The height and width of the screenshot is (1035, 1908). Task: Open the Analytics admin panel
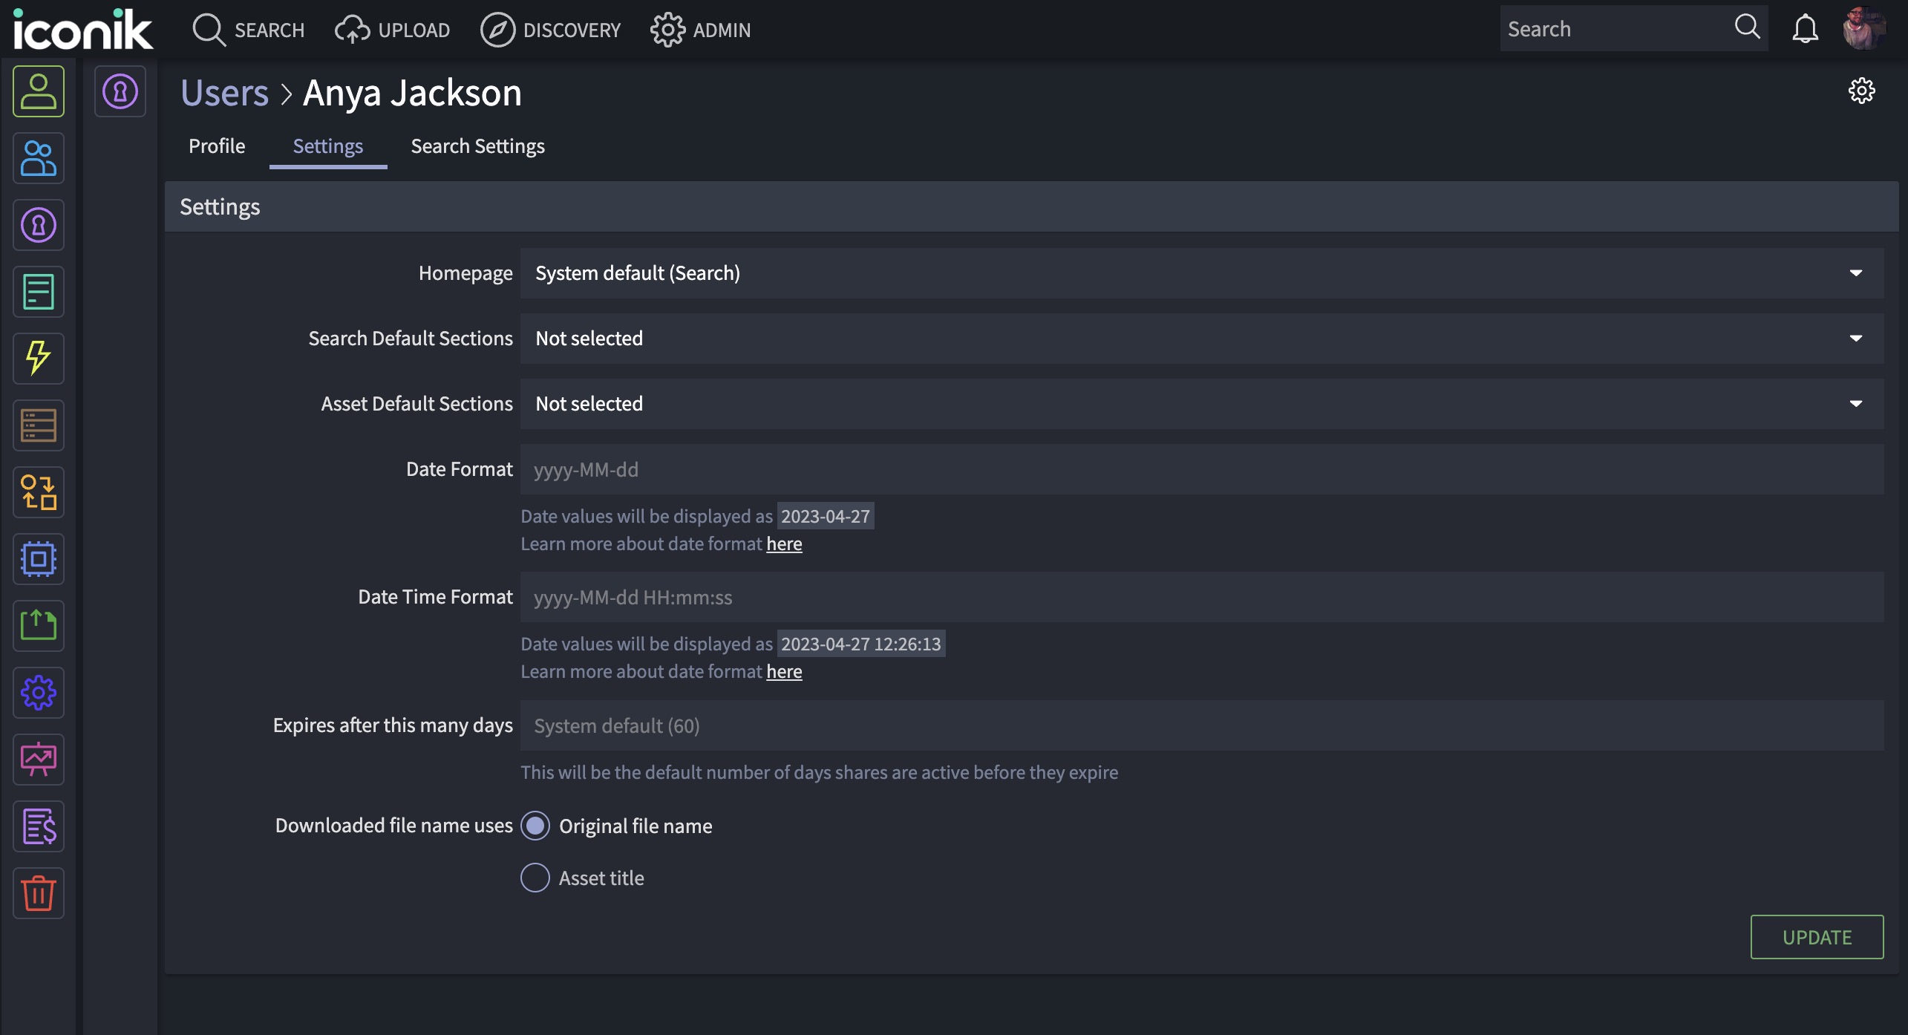coord(38,759)
